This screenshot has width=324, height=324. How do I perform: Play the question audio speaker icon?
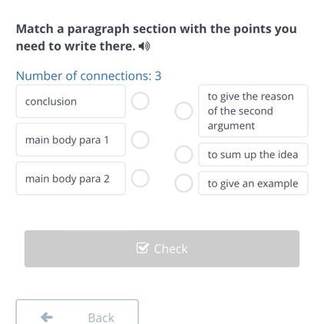[x=144, y=46]
